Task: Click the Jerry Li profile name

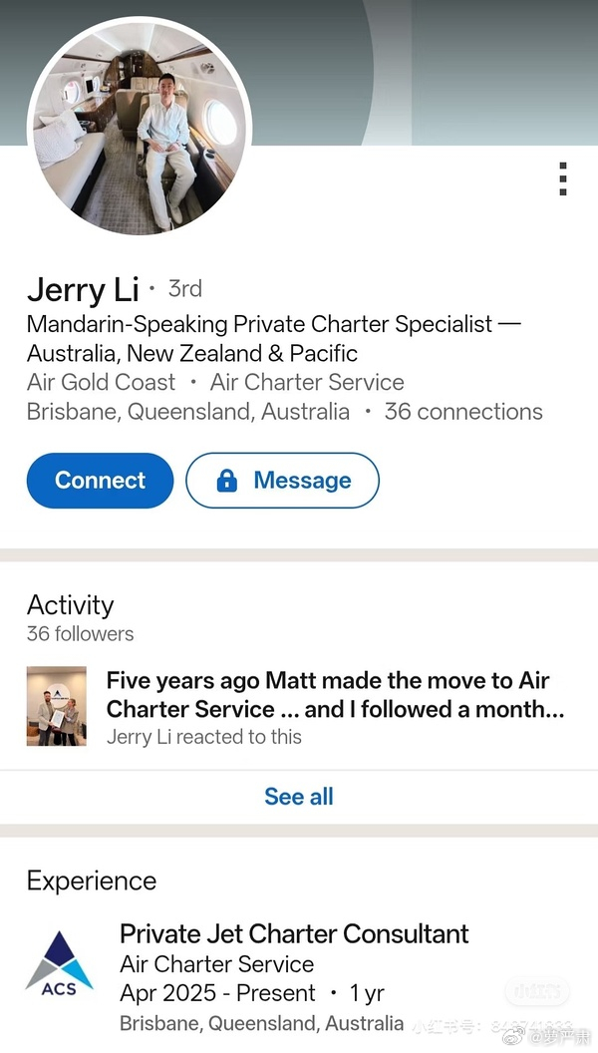Action: pyautogui.click(x=83, y=289)
